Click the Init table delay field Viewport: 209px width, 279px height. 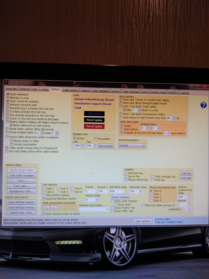[x=117, y=191]
